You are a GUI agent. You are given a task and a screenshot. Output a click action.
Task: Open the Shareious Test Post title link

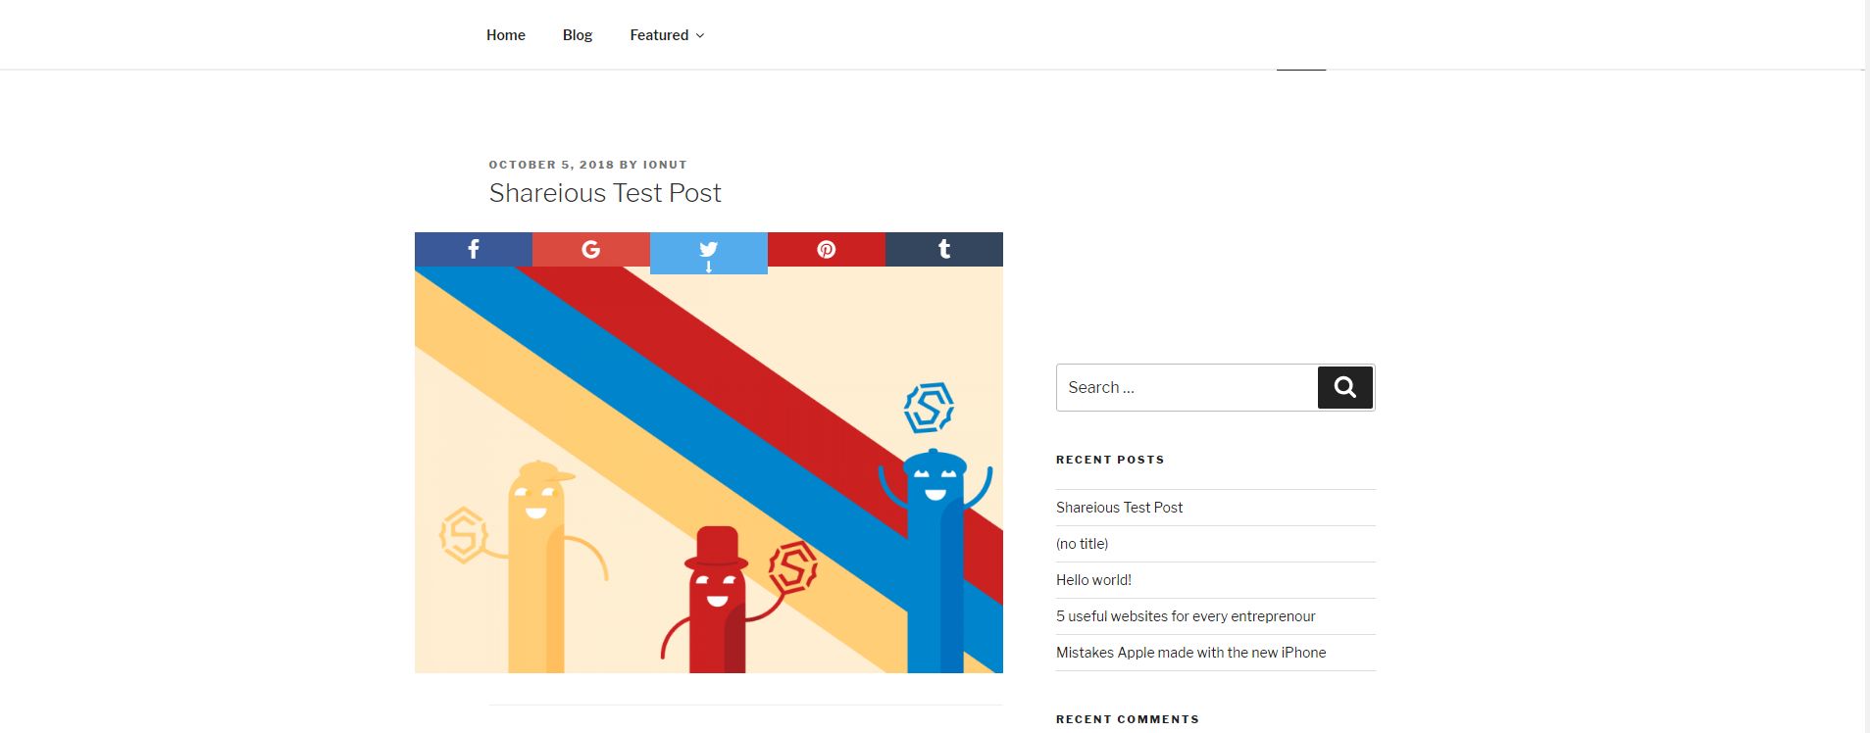pos(605,193)
